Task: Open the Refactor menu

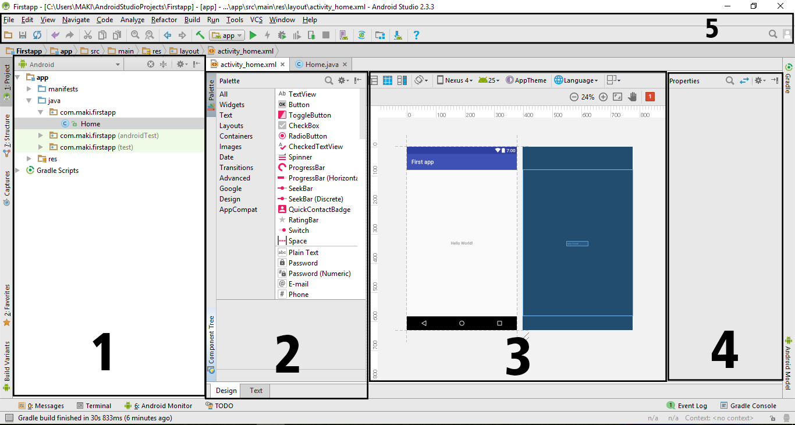Action: click(164, 20)
